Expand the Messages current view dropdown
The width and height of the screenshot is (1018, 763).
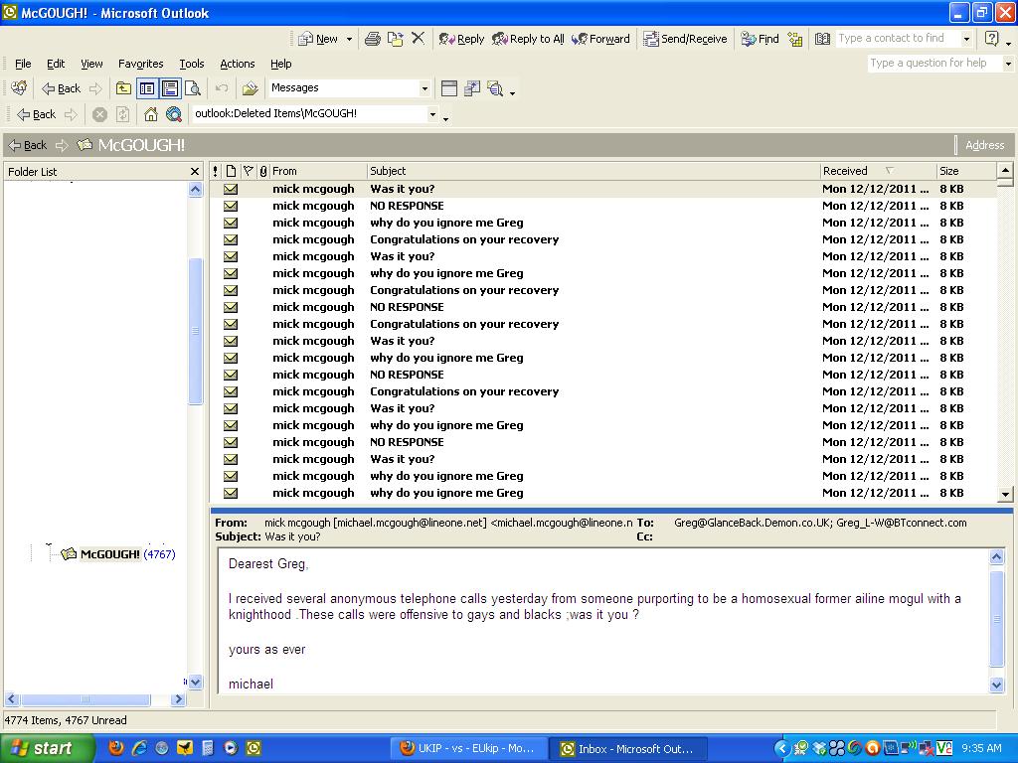(x=424, y=88)
